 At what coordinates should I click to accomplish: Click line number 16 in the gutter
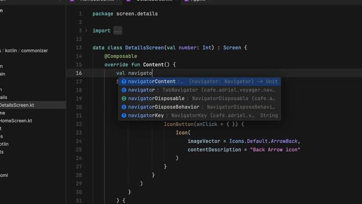point(79,73)
